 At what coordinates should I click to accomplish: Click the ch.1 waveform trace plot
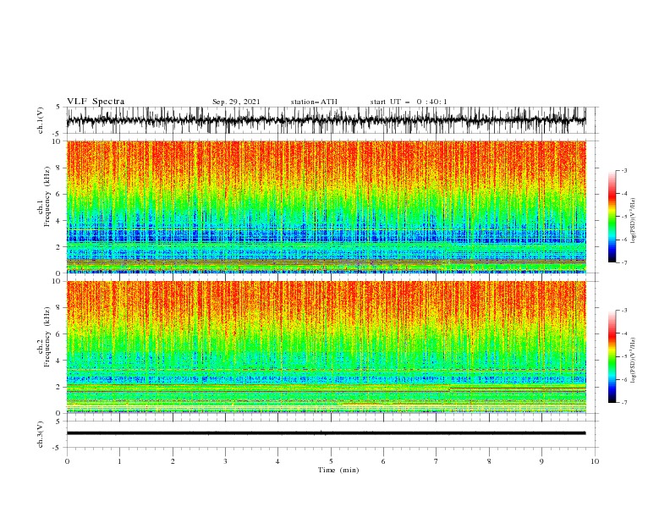click(x=326, y=120)
